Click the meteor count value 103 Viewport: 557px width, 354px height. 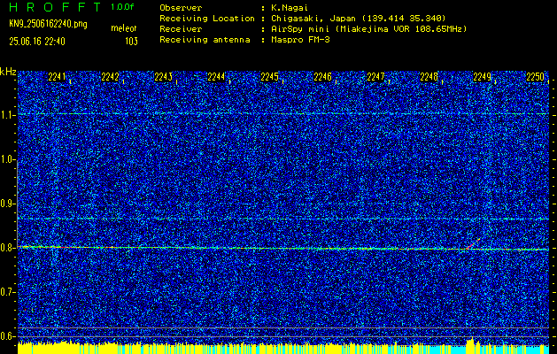click(x=131, y=42)
